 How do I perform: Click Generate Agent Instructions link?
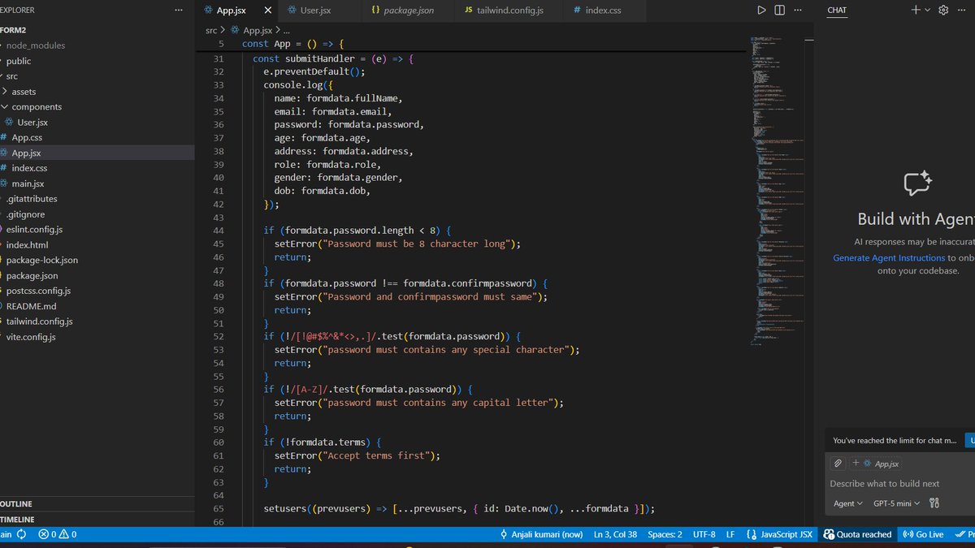click(889, 258)
